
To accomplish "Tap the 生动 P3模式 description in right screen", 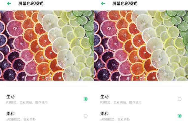I will 121,102.
